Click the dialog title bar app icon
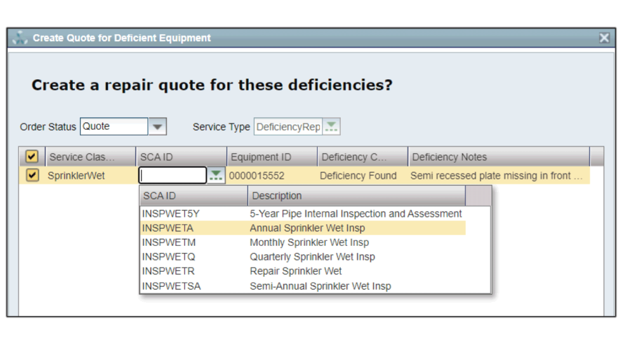This screenshot has width=622, height=344. tap(20, 38)
